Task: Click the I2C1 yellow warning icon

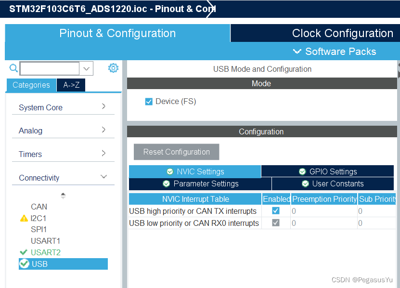Action: click(24, 218)
